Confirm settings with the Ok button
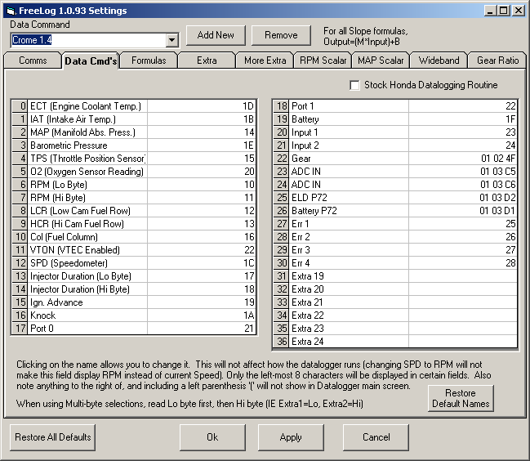Image resolution: width=530 pixels, height=461 pixels. tap(212, 437)
